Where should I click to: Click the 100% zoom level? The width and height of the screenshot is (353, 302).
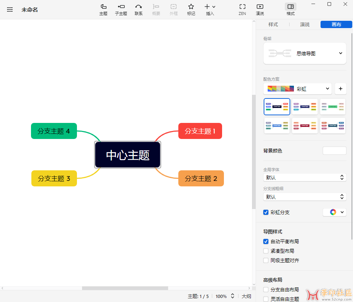[221, 297]
